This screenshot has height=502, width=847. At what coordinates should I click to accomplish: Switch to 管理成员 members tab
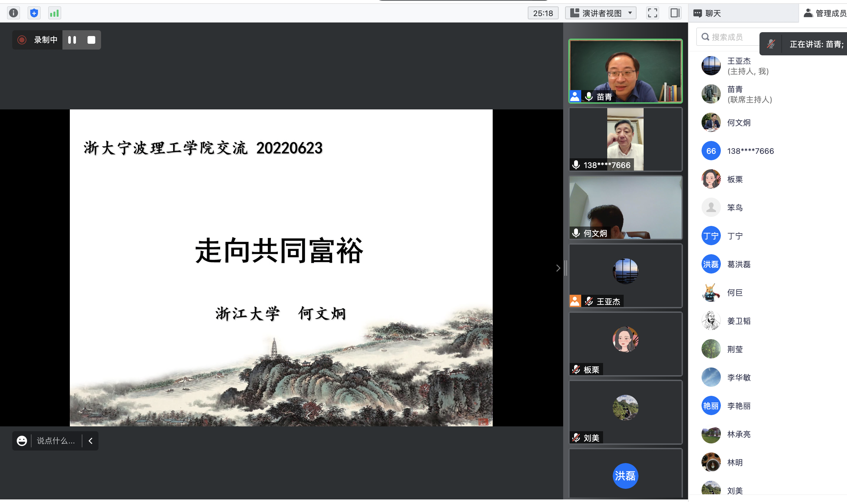(825, 13)
